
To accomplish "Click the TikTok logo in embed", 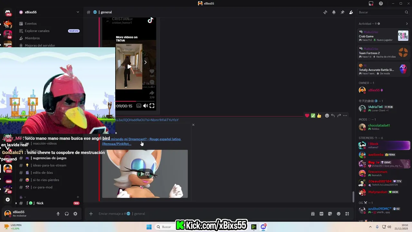I will (x=150, y=20).
